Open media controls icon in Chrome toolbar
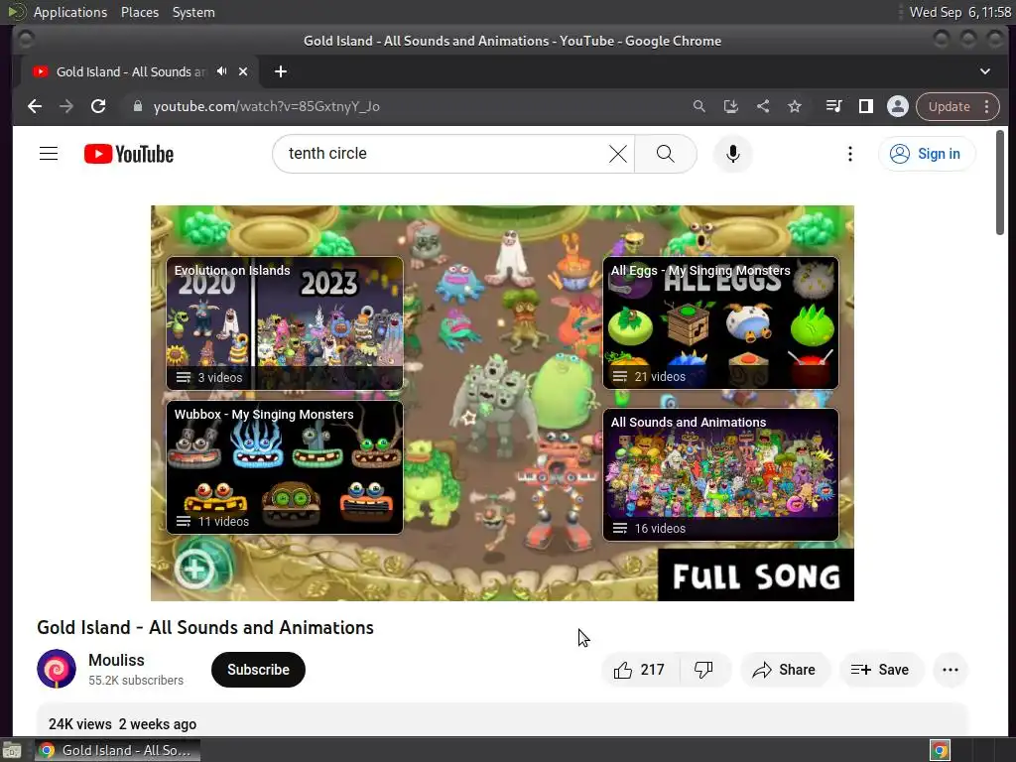1016x762 pixels. [833, 106]
